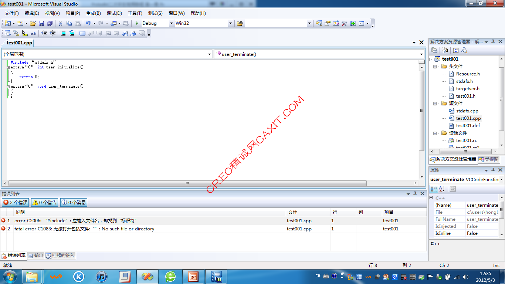The height and width of the screenshot is (284, 505).
Task: Click the View Class Diagram icon in Solution Explorer
Action: point(464,50)
